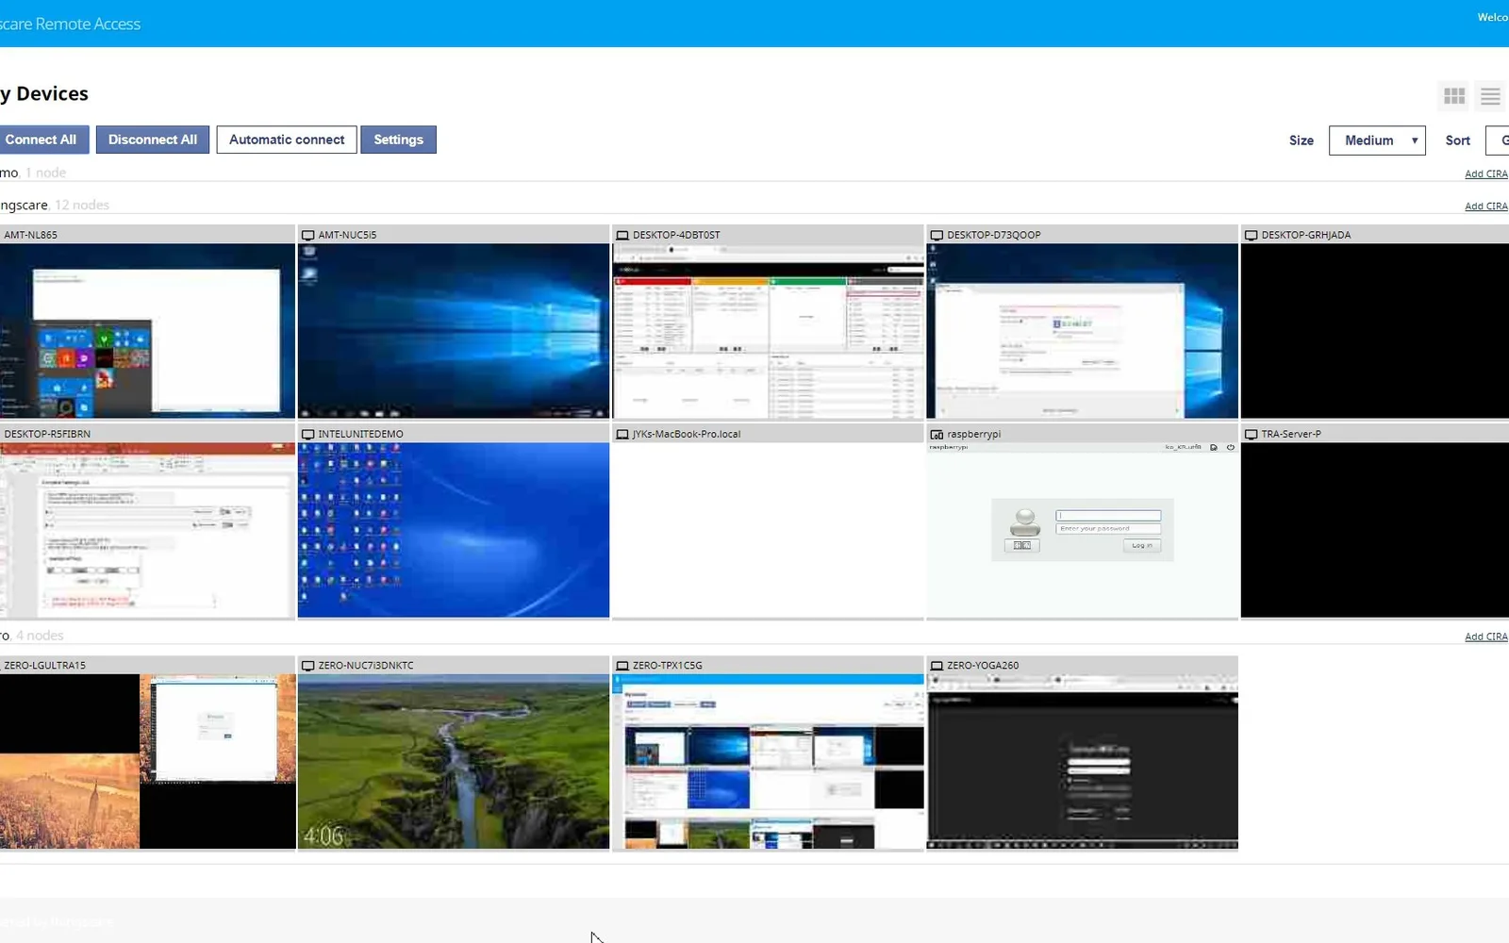
Task: Open the DESKTOP-D73QOOP screen thumbnail
Action: tap(1082, 331)
